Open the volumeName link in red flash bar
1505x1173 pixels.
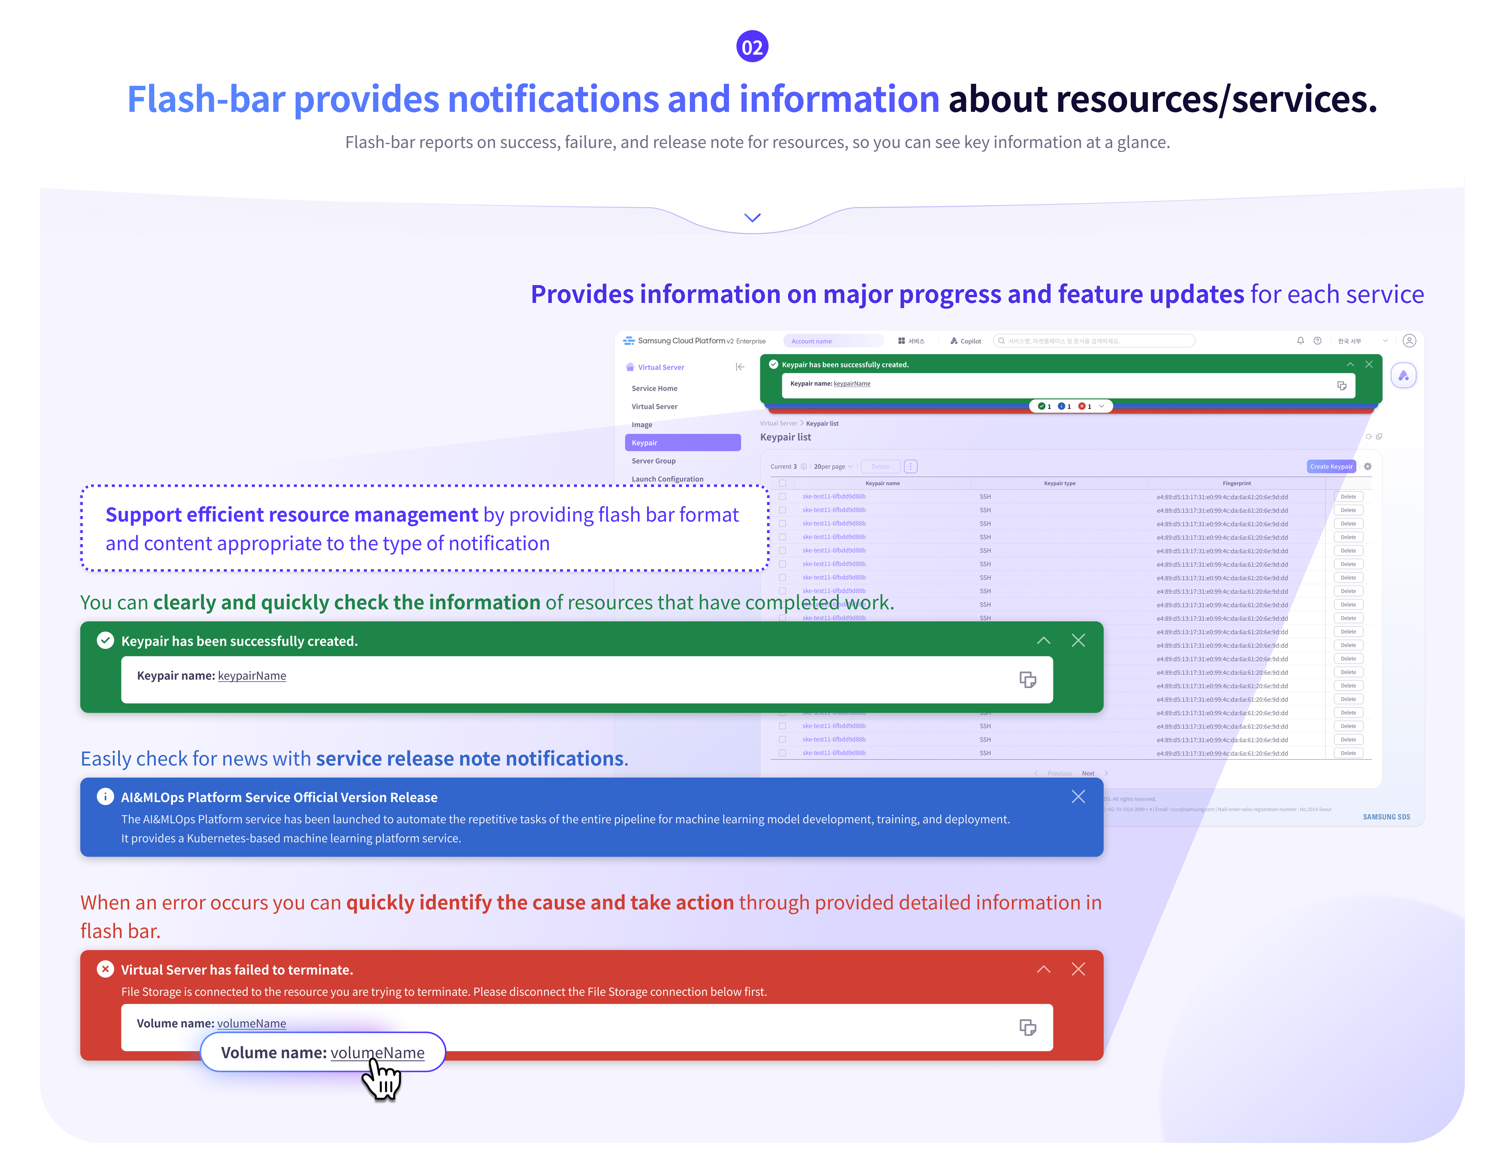[251, 1023]
